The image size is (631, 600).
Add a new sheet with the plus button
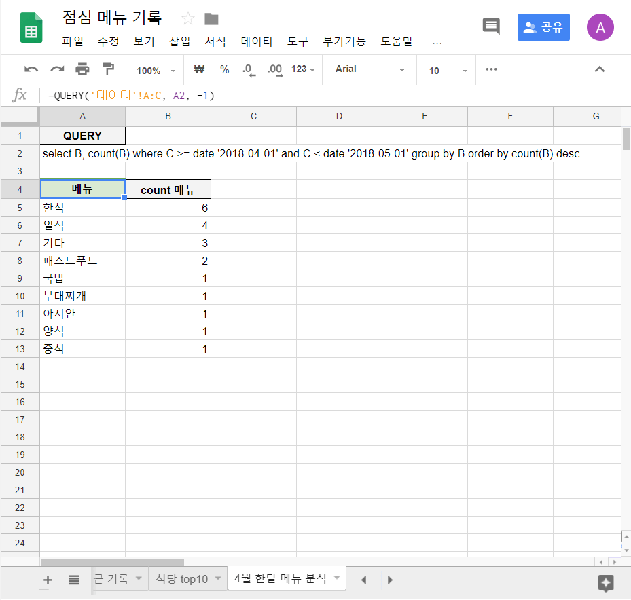(x=47, y=580)
